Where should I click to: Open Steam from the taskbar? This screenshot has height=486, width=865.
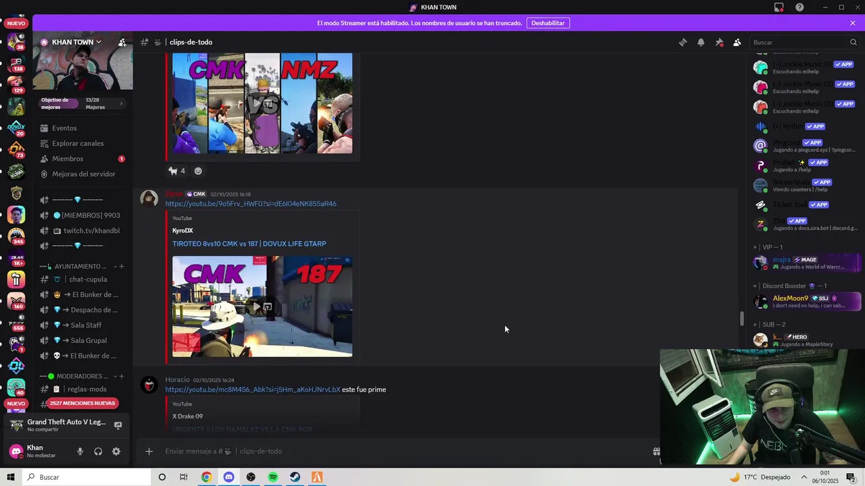click(295, 477)
